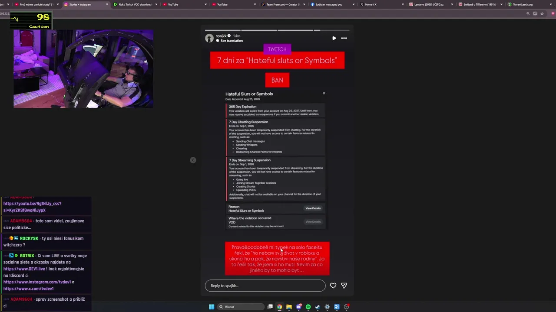
Task: Click the '7 dní za' red headline
Action: (x=277, y=60)
